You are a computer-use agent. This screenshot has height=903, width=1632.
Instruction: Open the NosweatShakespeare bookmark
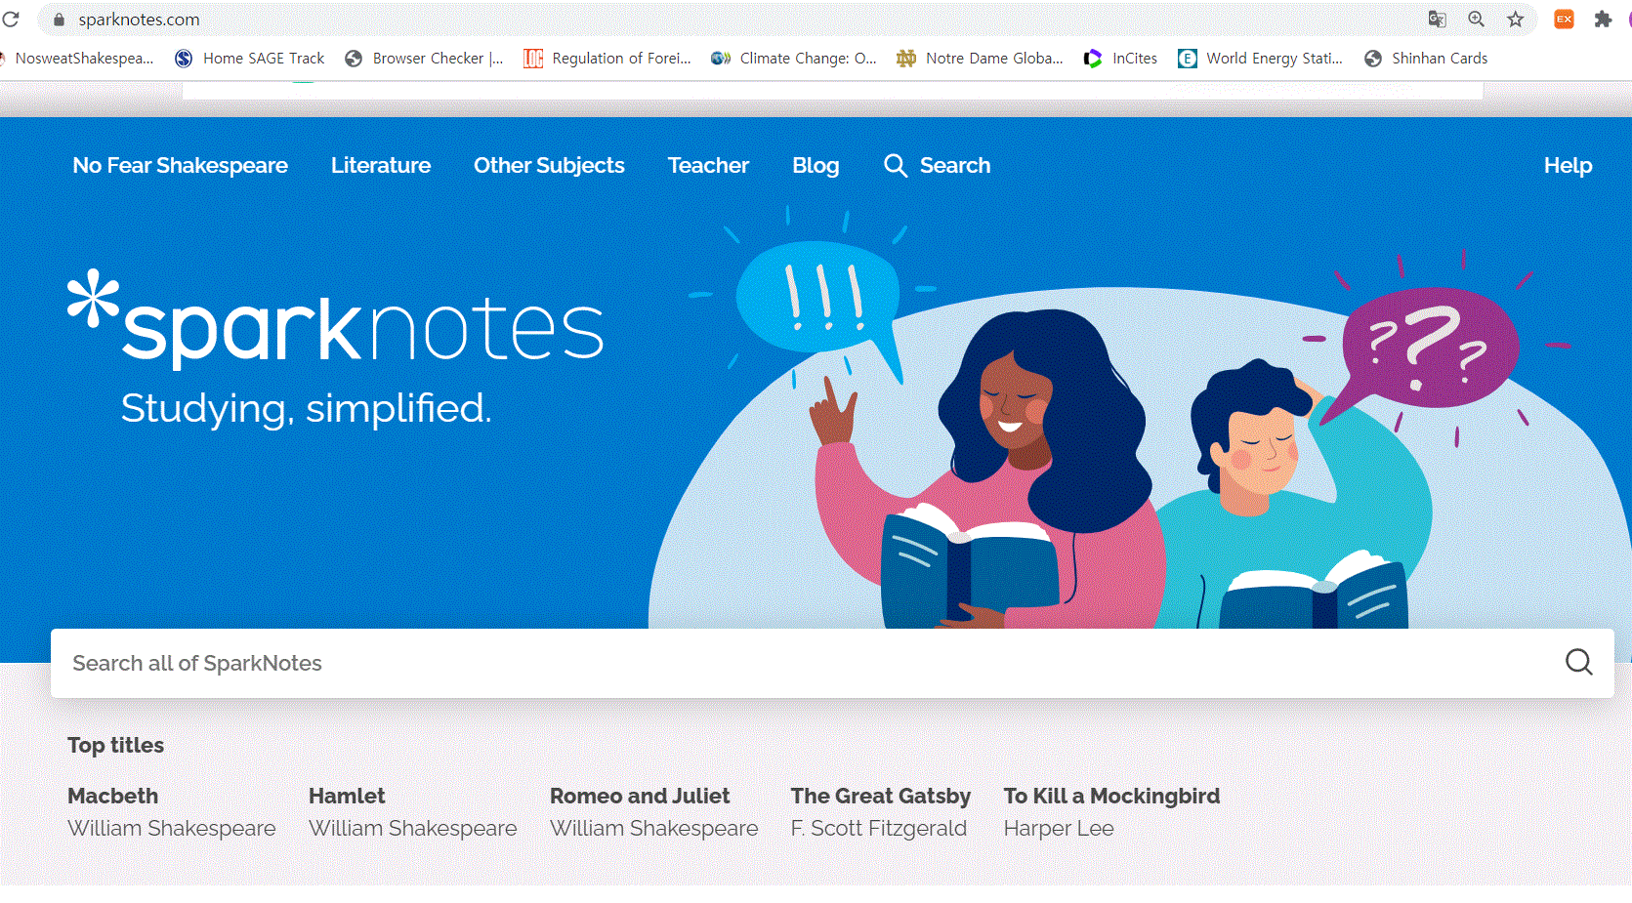click(78, 59)
